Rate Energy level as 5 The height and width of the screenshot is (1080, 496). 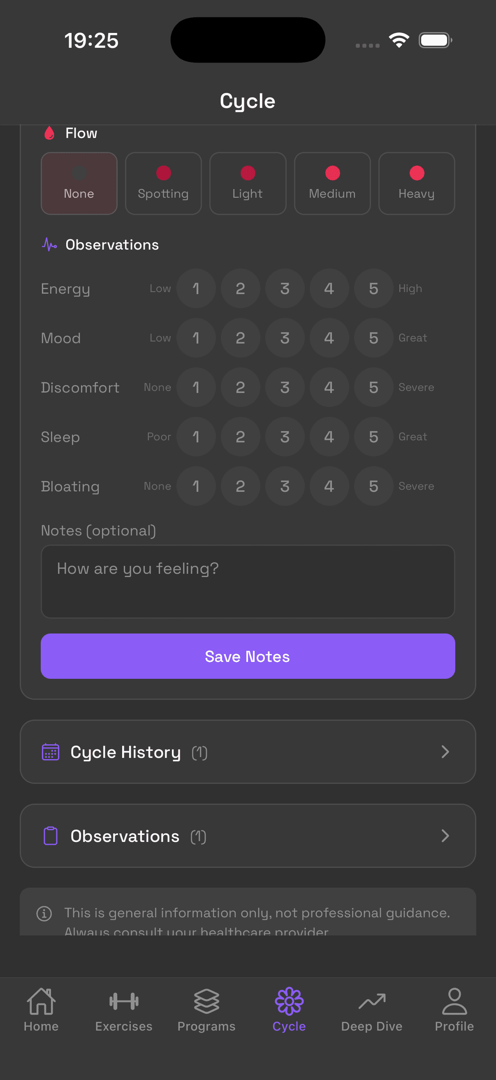coord(373,288)
